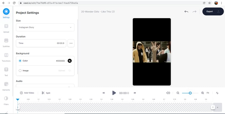Click the redo arrow
Viewport: 225px width, 114px height.
pyautogui.click(x=195, y=12)
